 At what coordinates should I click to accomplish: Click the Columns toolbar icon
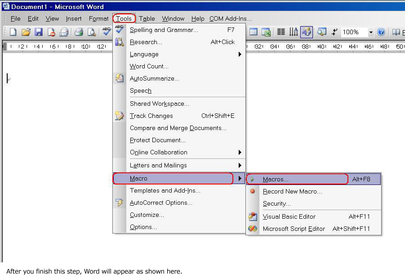click(x=281, y=32)
